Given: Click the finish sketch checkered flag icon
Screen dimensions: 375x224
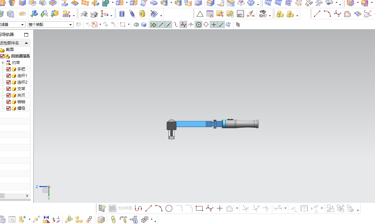Looking at the screenshot, I should click(113, 209).
